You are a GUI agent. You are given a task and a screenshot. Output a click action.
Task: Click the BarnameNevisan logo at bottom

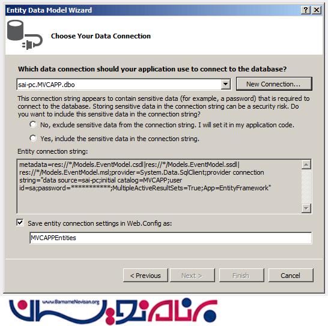tap(113, 311)
